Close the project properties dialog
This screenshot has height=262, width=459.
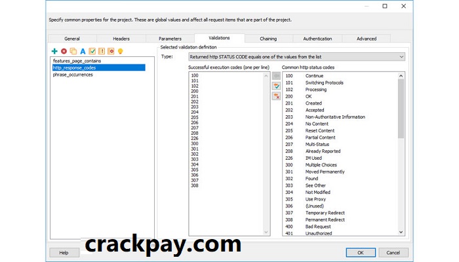tap(403, 6)
